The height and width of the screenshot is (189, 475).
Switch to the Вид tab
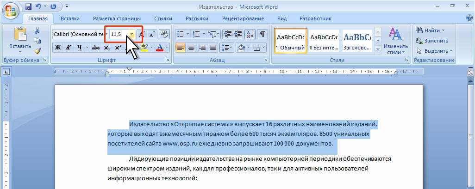[282, 18]
